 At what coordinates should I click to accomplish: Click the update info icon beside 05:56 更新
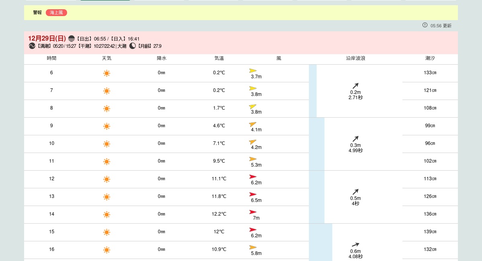tap(425, 25)
